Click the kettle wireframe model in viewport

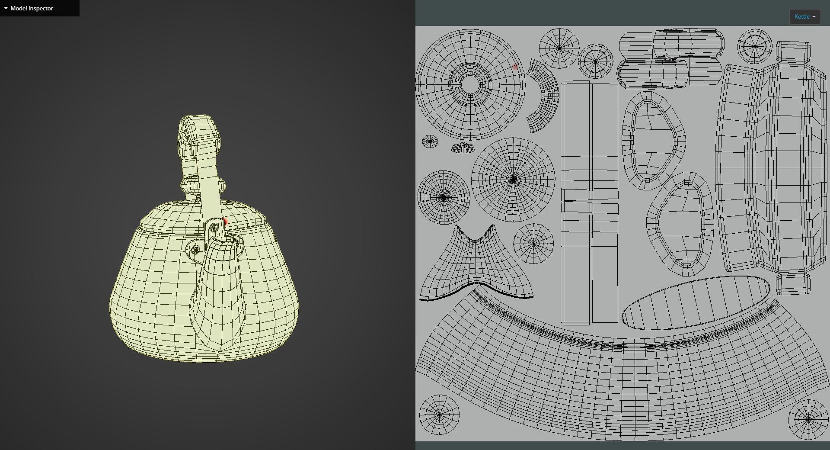[204, 238]
